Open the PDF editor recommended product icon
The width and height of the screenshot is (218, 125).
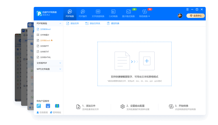click(39, 106)
